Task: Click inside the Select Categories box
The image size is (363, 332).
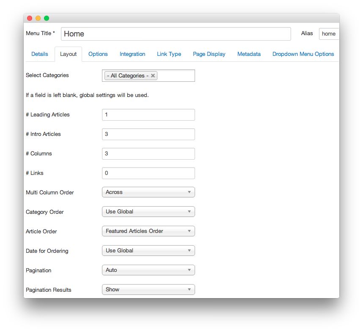Action: pos(148,75)
